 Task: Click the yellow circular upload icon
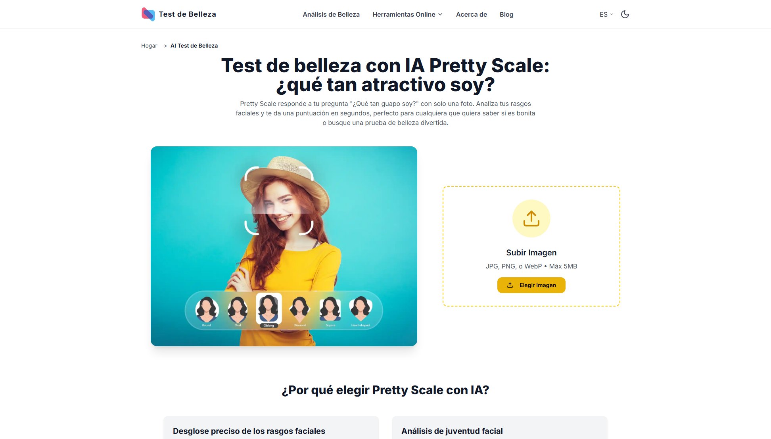[531, 219]
